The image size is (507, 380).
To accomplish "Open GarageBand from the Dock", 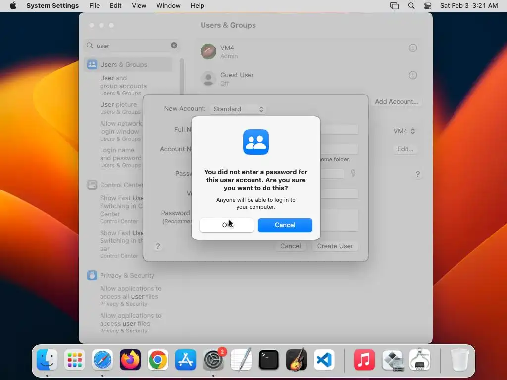I will click(x=297, y=360).
